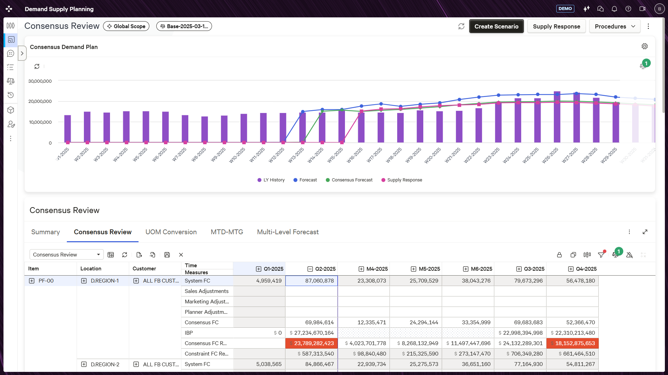Open the notifications bell
Image resolution: width=668 pixels, height=375 pixels.
coord(614,9)
